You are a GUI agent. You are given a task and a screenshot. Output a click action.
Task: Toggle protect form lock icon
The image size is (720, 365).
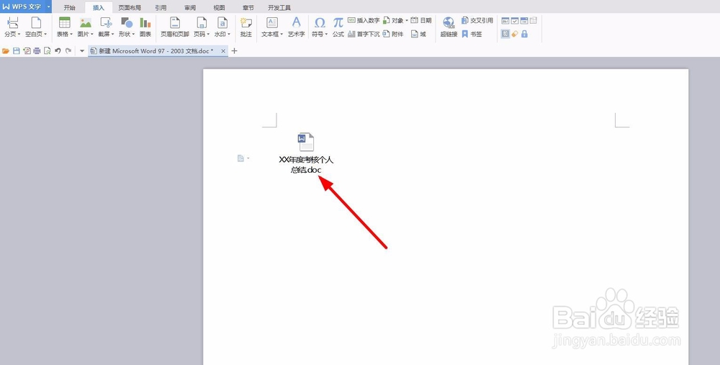524,34
